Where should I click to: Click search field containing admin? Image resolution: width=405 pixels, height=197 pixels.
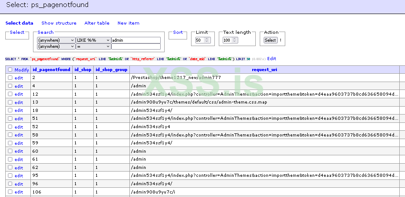(136, 40)
